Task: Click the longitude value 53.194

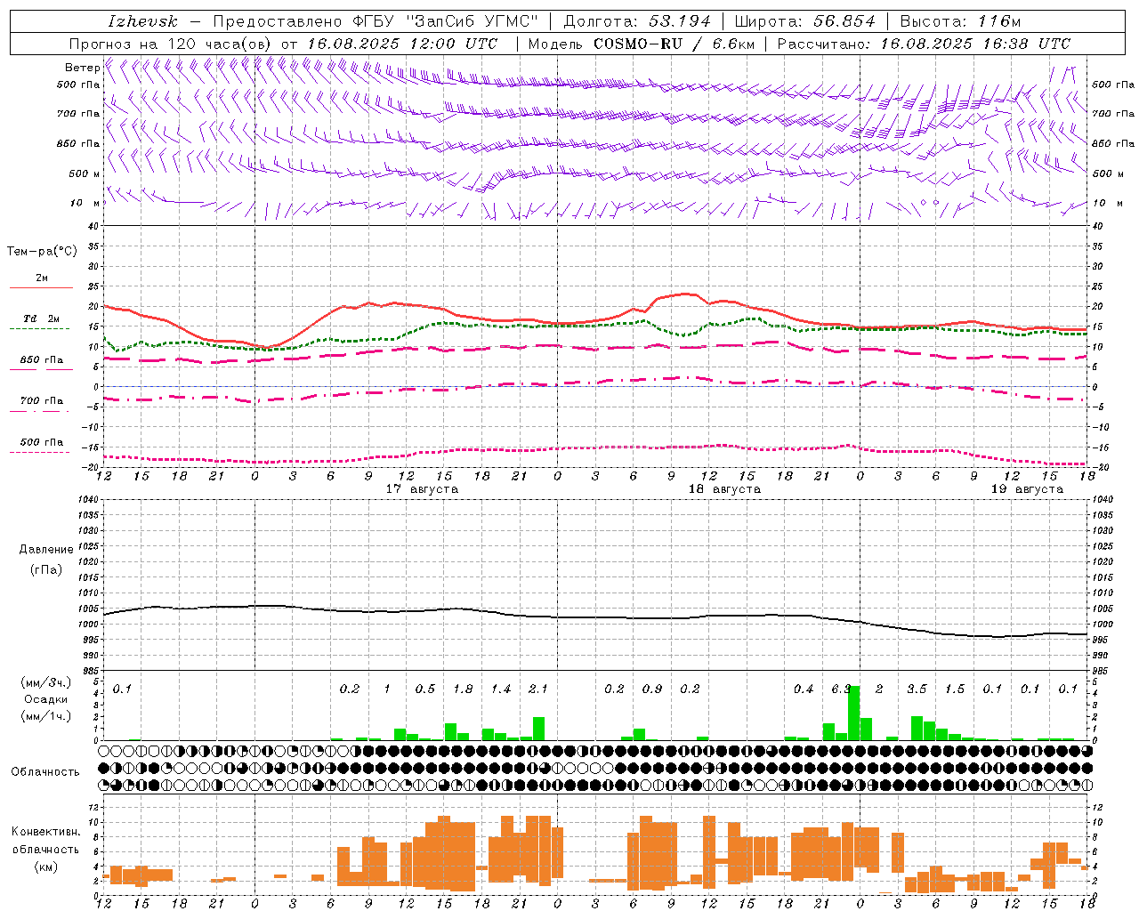Action: click(x=679, y=21)
